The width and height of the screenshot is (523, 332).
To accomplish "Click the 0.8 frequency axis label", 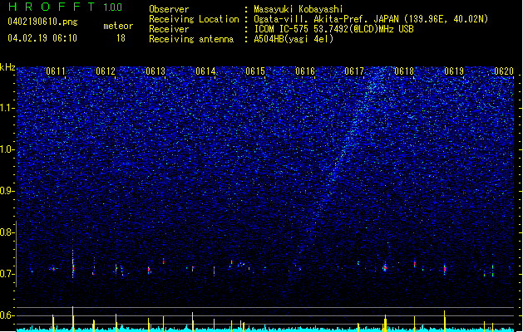I will (7, 232).
